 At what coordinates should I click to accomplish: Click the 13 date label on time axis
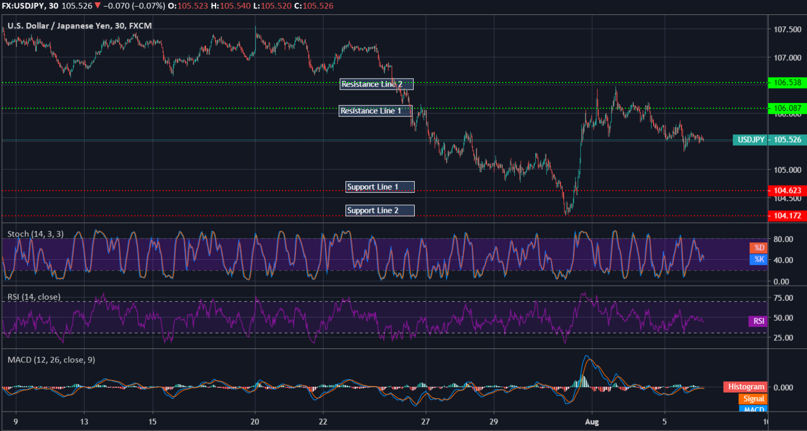pos(84,422)
